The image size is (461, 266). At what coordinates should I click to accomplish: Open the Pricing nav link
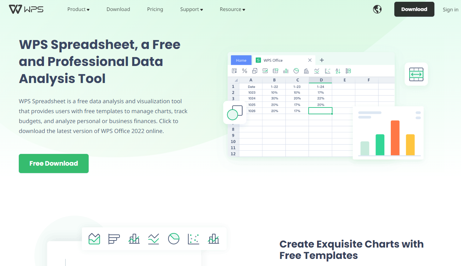155,9
